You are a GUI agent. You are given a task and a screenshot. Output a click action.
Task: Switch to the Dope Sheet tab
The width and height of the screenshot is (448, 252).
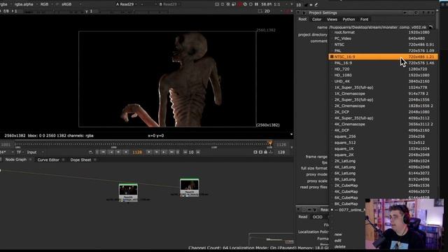[80, 160]
